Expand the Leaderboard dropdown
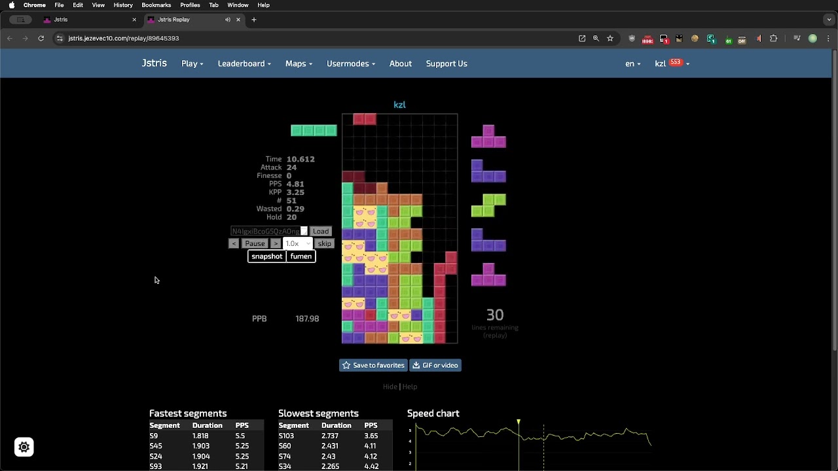Image resolution: width=838 pixels, height=471 pixels. pos(244,63)
